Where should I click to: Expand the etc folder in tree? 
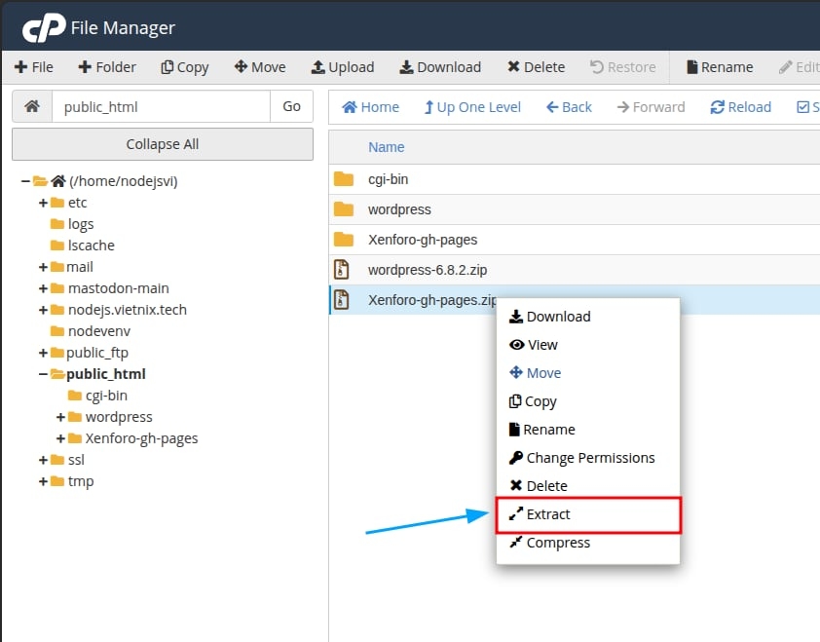pyautogui.click(x=44, y=203)
